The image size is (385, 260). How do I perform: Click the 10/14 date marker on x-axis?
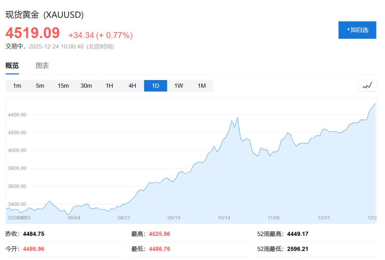(224, 218)
